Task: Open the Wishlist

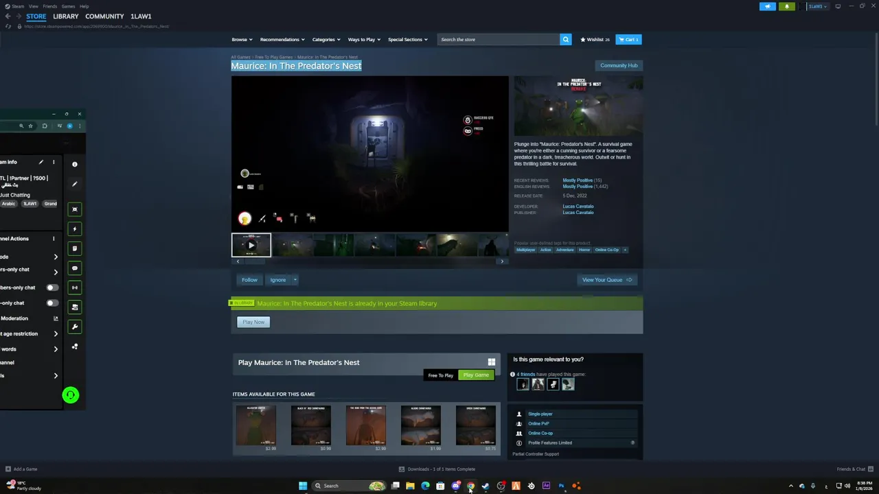Action: pyautogui.click(x=595, y=39)
